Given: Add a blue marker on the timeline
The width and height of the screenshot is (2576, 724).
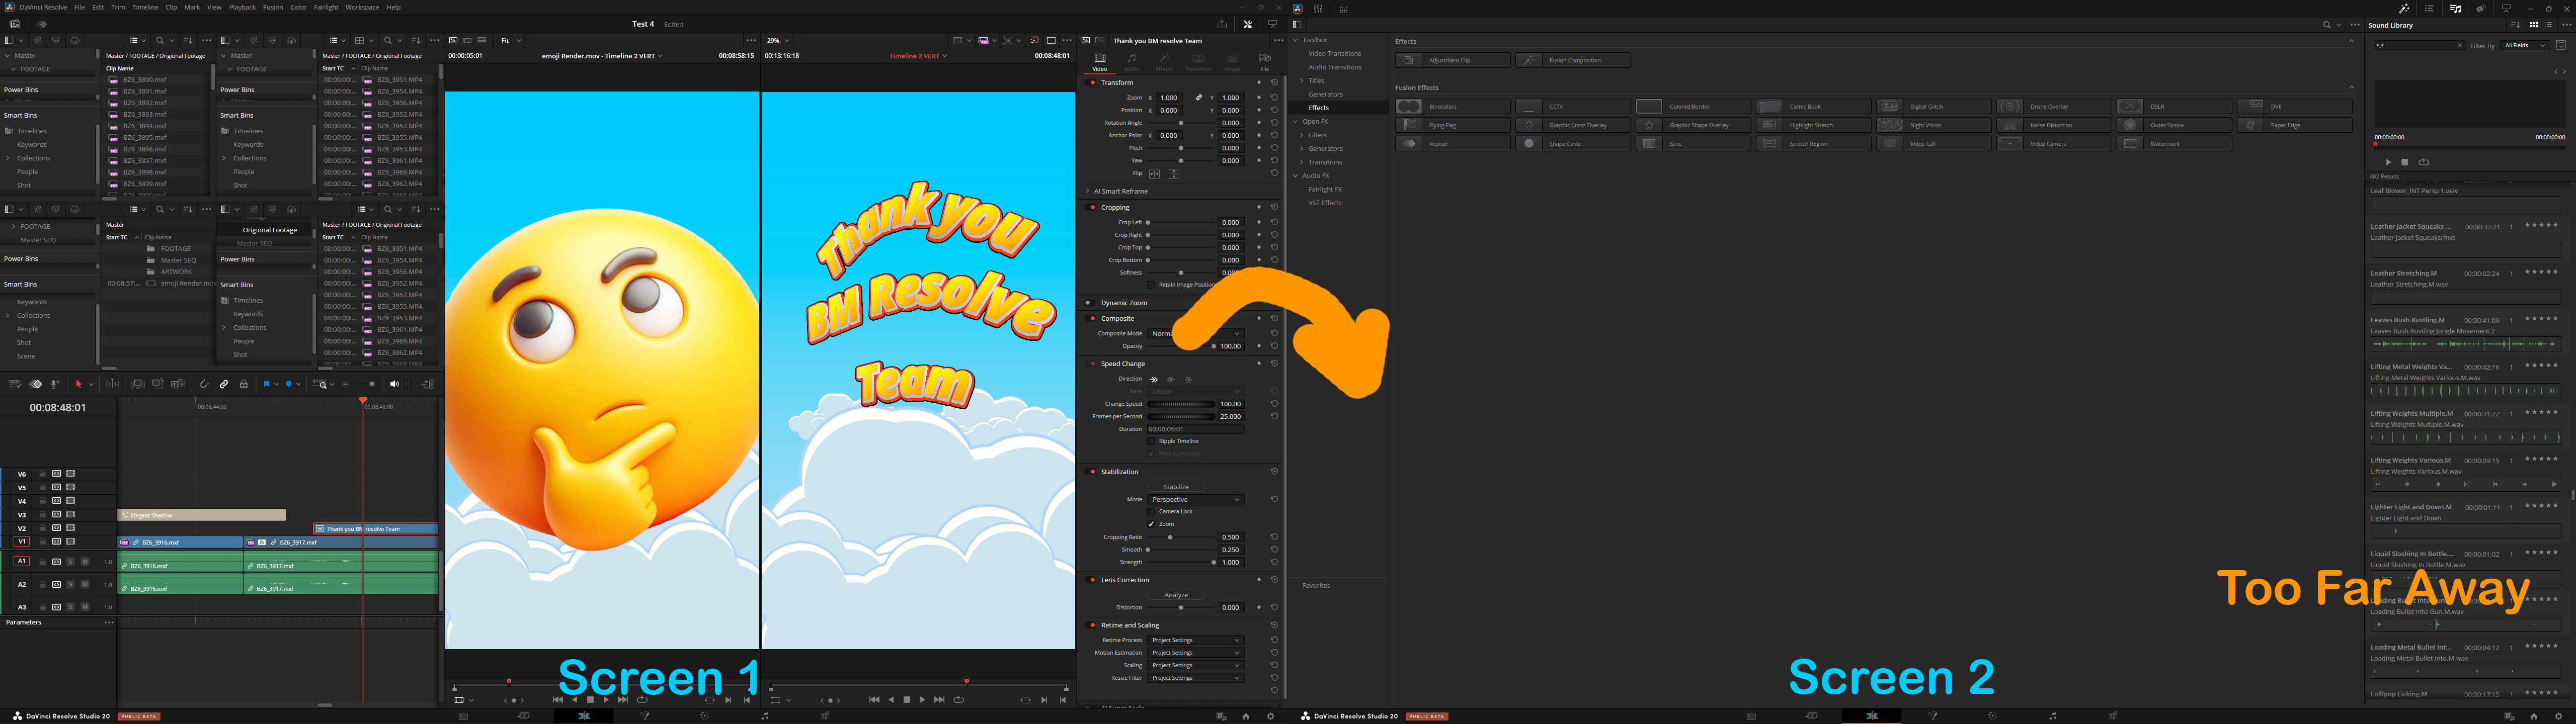Looking at the screenshot, I should (289, 384).
